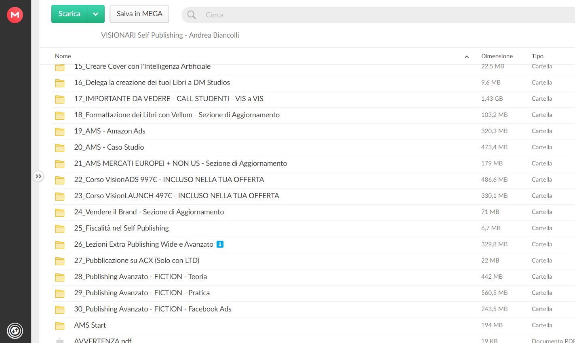Select 25_Fiscalità nel Self Publishing folder
Viewport: 575px width, 343px height.
tap(314, 229)
